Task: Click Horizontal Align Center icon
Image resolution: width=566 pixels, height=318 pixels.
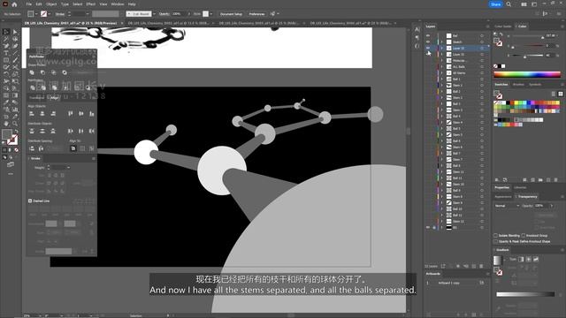Action: coord(42,114)
